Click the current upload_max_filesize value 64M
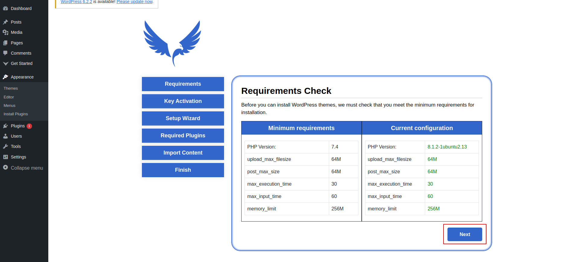The width and height of the screenshot is (577, 262). pos(432,159)
